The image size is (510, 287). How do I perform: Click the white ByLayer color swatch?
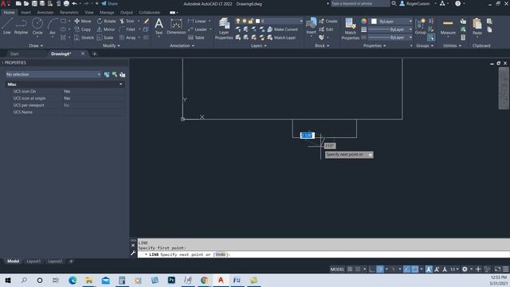click(374, 22)
